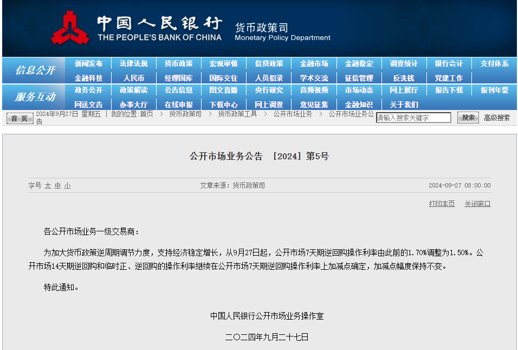Image resolution: width=518 pixels, height=350 pixels.
Task: Open 市场动态 navigation item
Action: (359, 90)
